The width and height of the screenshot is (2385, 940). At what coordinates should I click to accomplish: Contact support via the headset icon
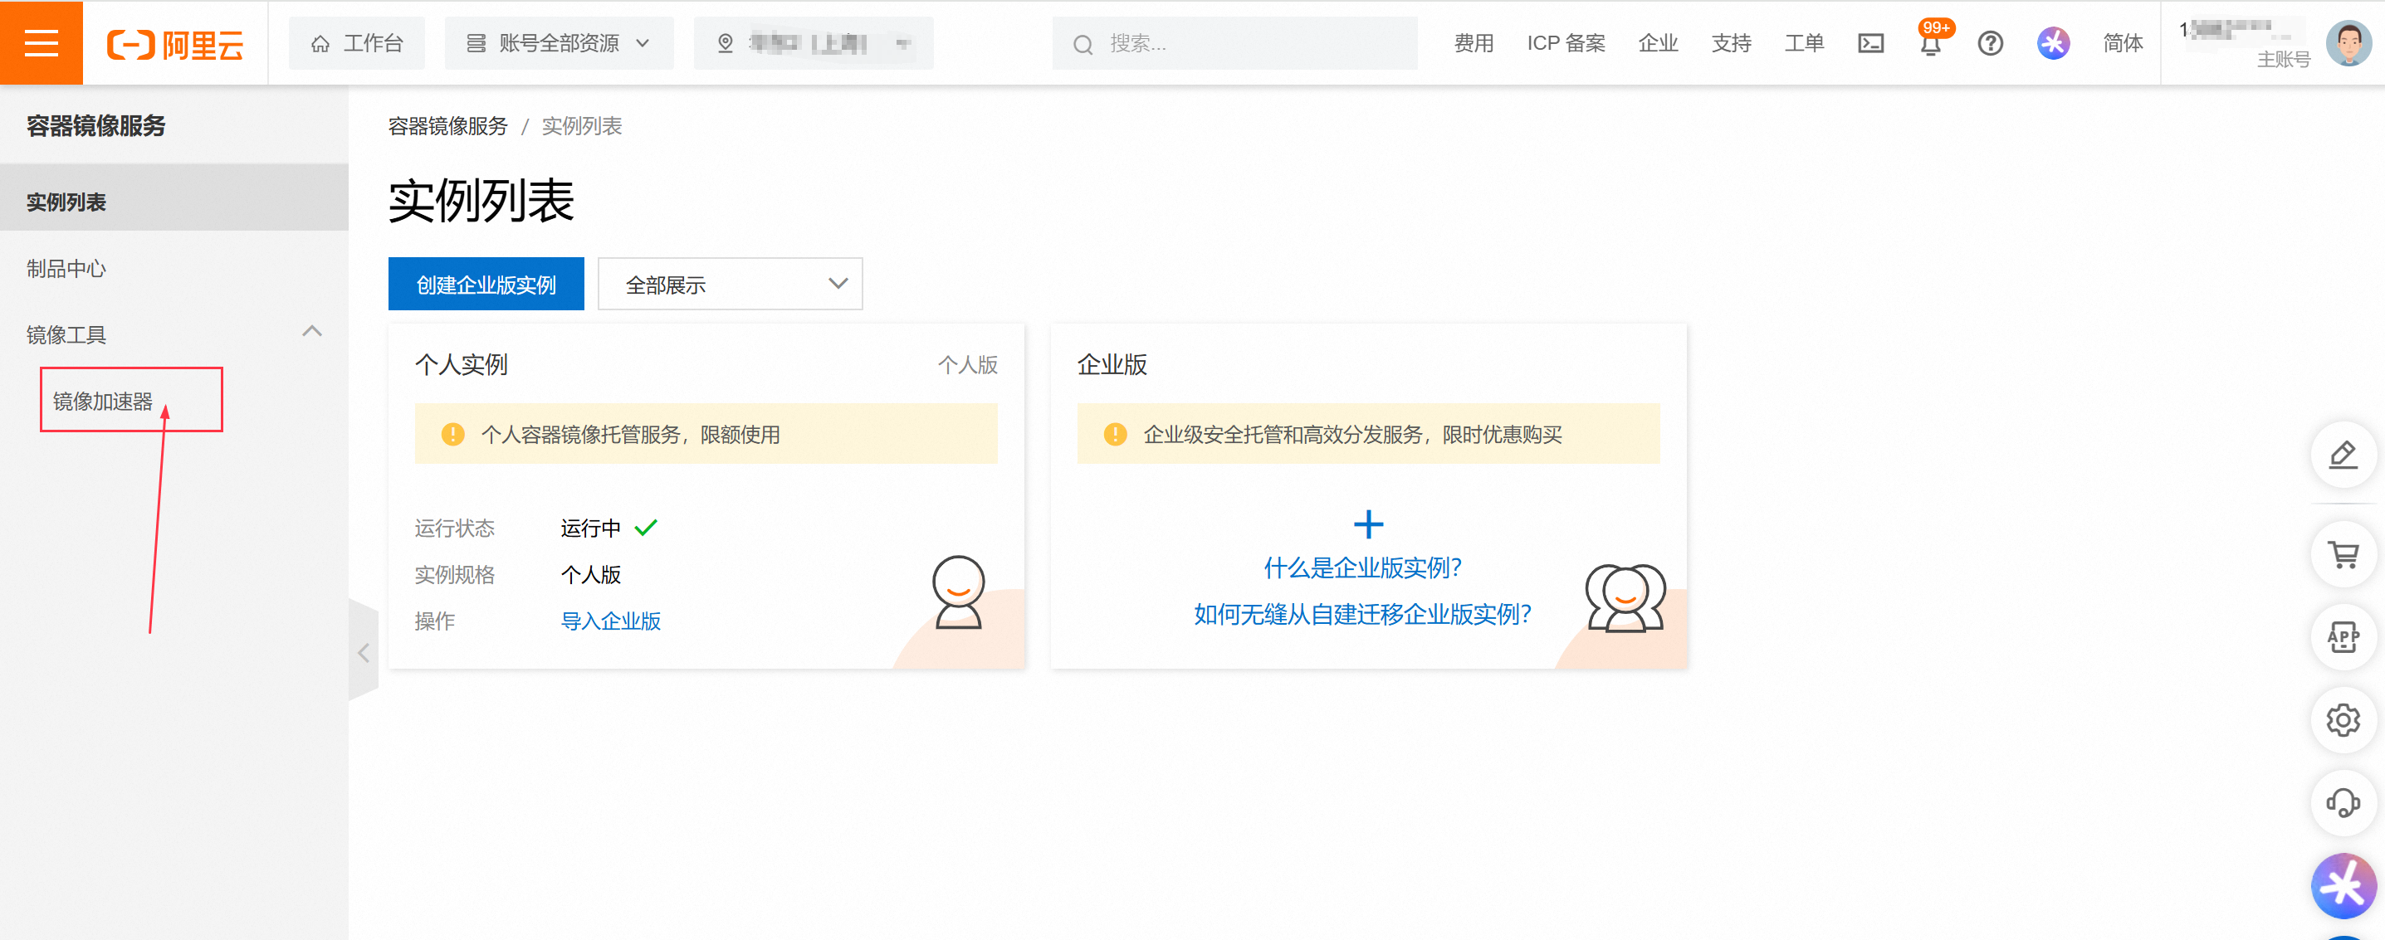[x=2343, y=802]
